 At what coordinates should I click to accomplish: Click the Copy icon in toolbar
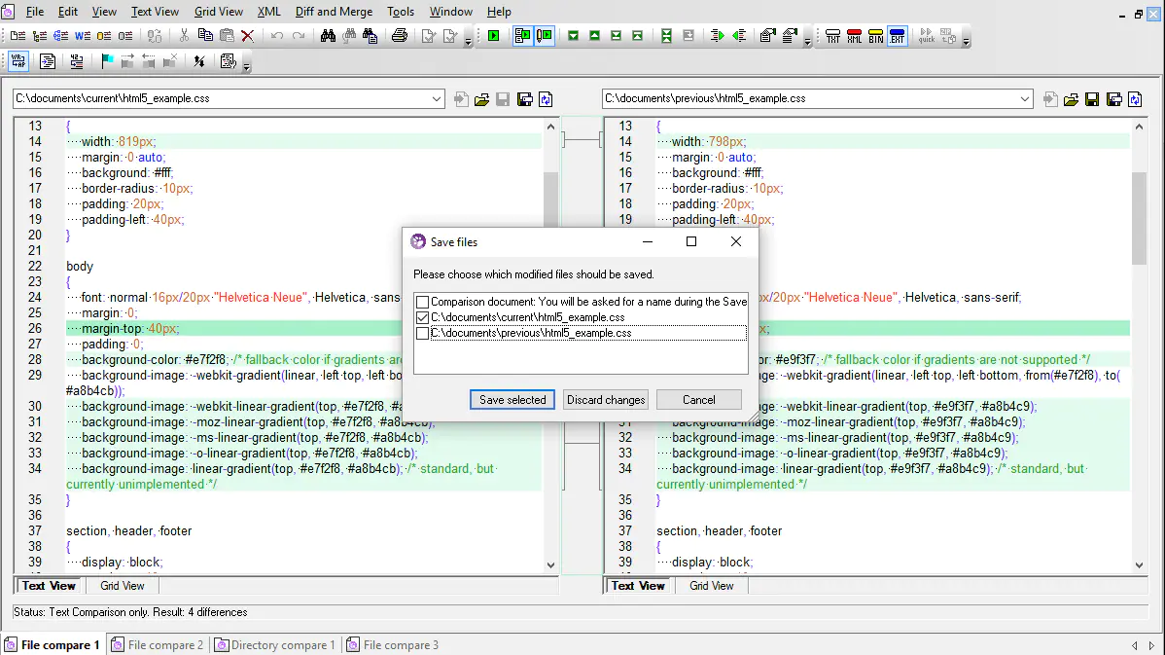tap(205, 36)
